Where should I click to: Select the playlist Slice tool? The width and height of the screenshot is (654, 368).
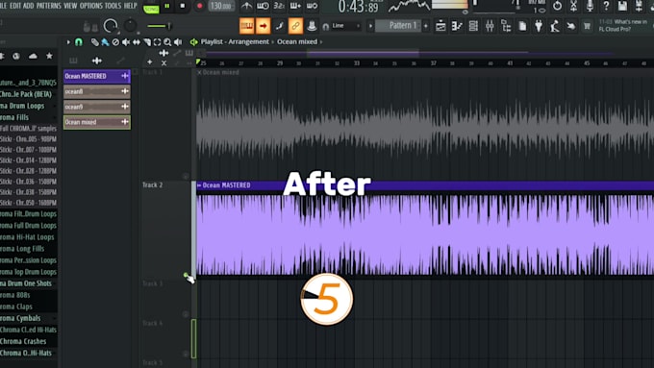(x=147, y=42)
